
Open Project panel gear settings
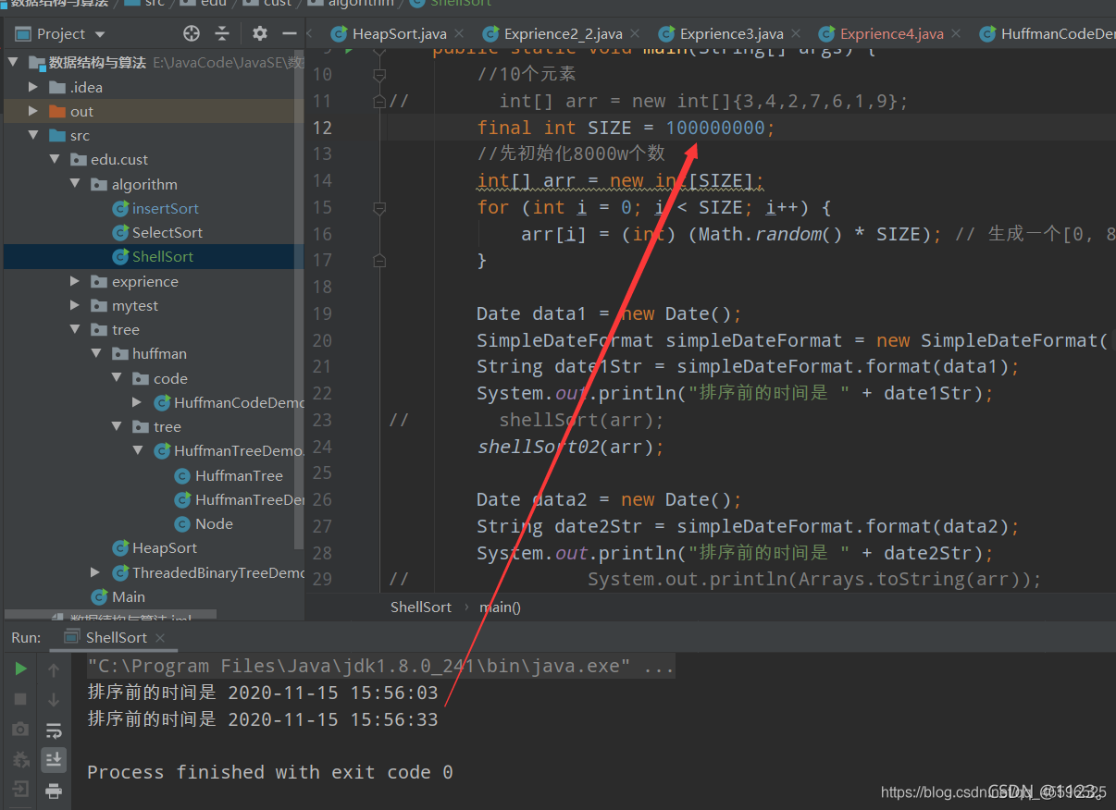tap(260, 34)
